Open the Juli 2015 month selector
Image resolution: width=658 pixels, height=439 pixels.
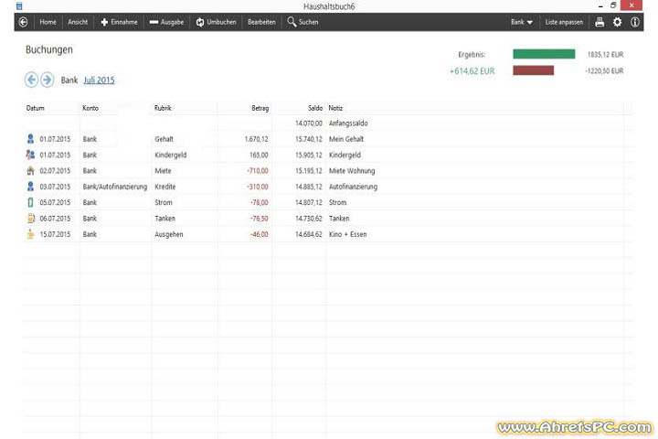(x=99, y=80)
